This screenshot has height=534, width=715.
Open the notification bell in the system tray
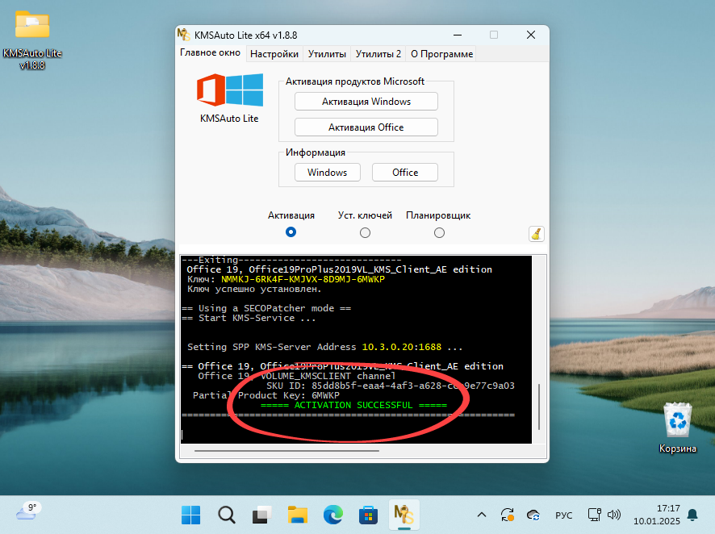[692, 515]
